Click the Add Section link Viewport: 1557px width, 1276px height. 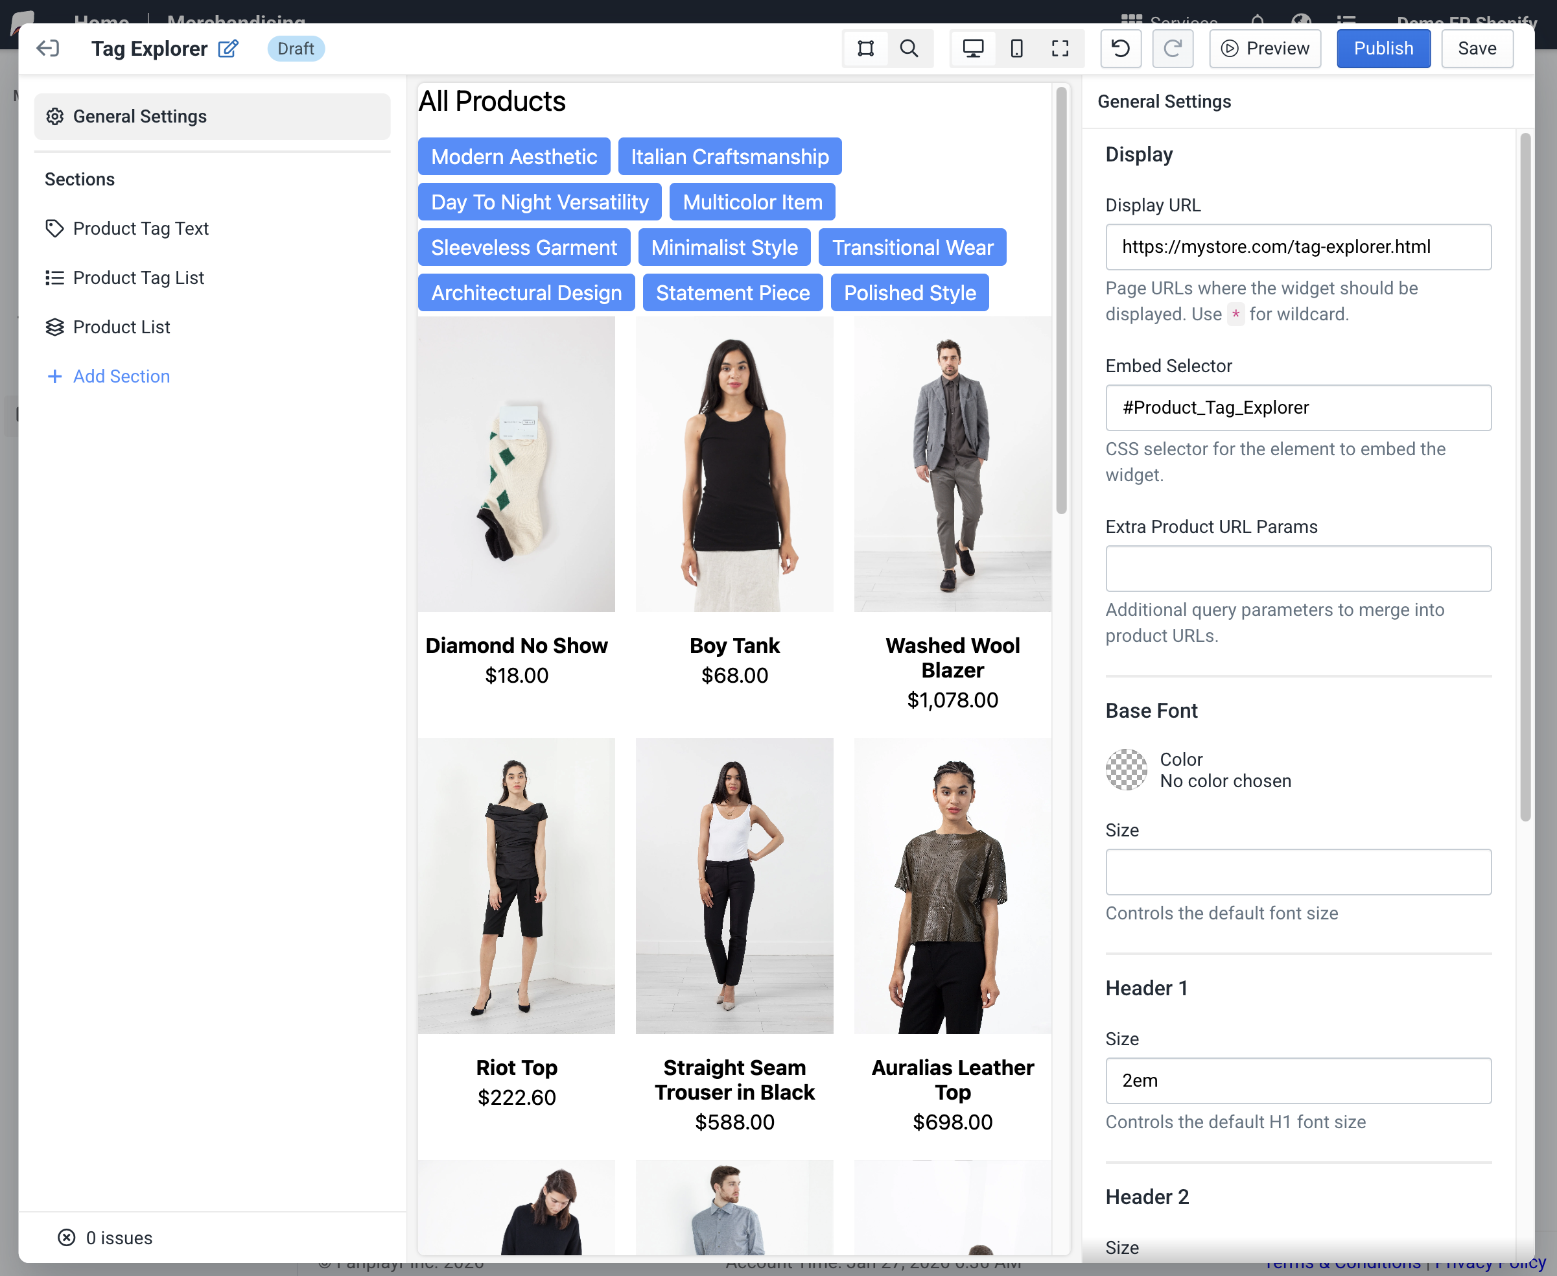click(x=121, y=376)
